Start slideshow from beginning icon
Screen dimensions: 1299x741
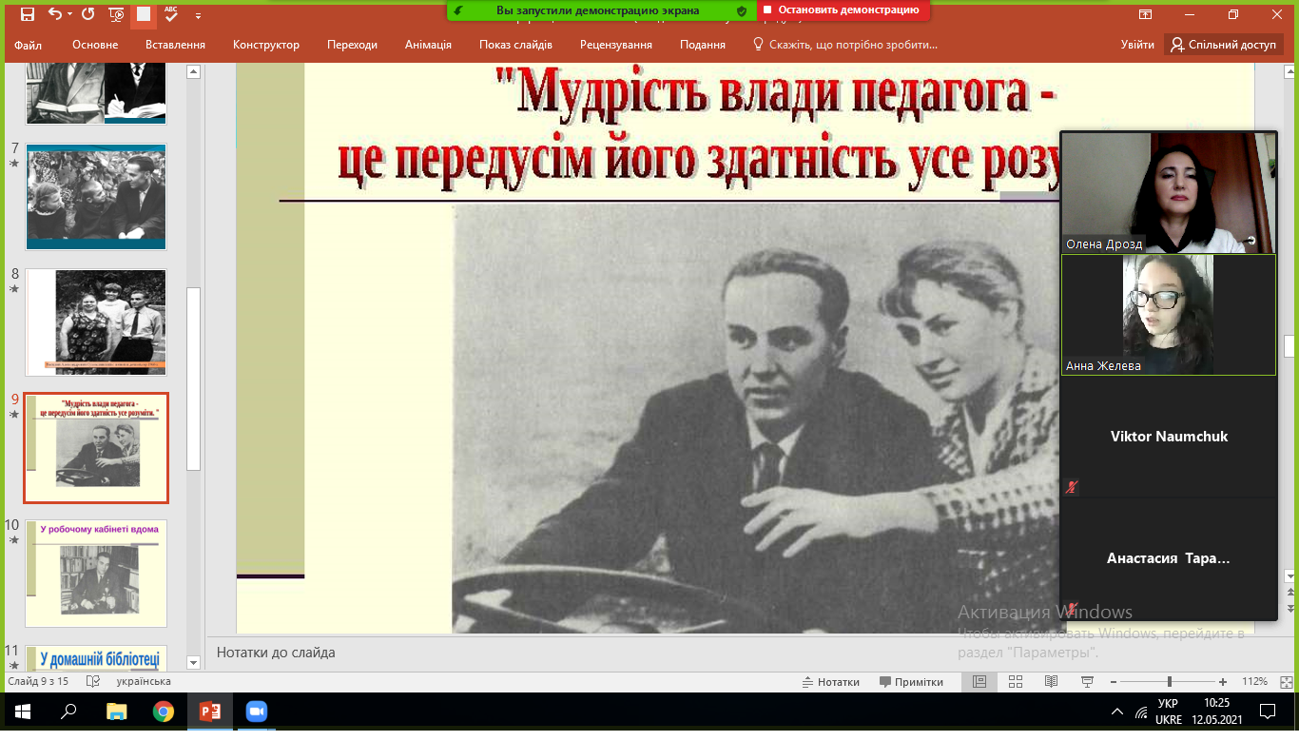tap(116, 14)
